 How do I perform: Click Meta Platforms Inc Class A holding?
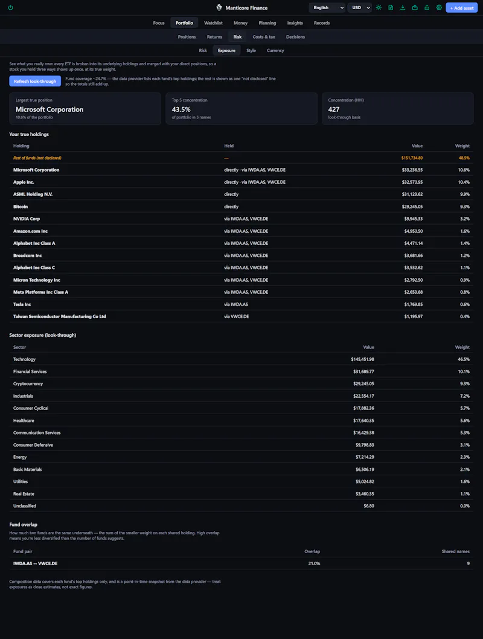coord(40,292)
